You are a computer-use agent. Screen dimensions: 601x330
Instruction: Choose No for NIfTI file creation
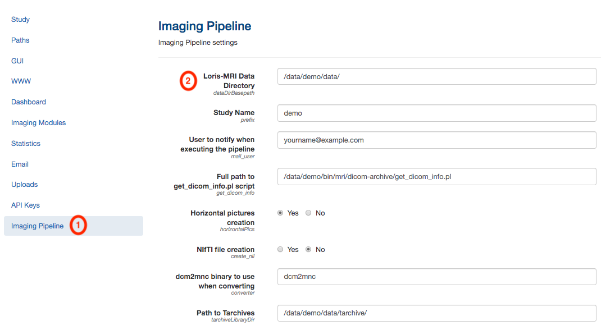tap(308, 249)
